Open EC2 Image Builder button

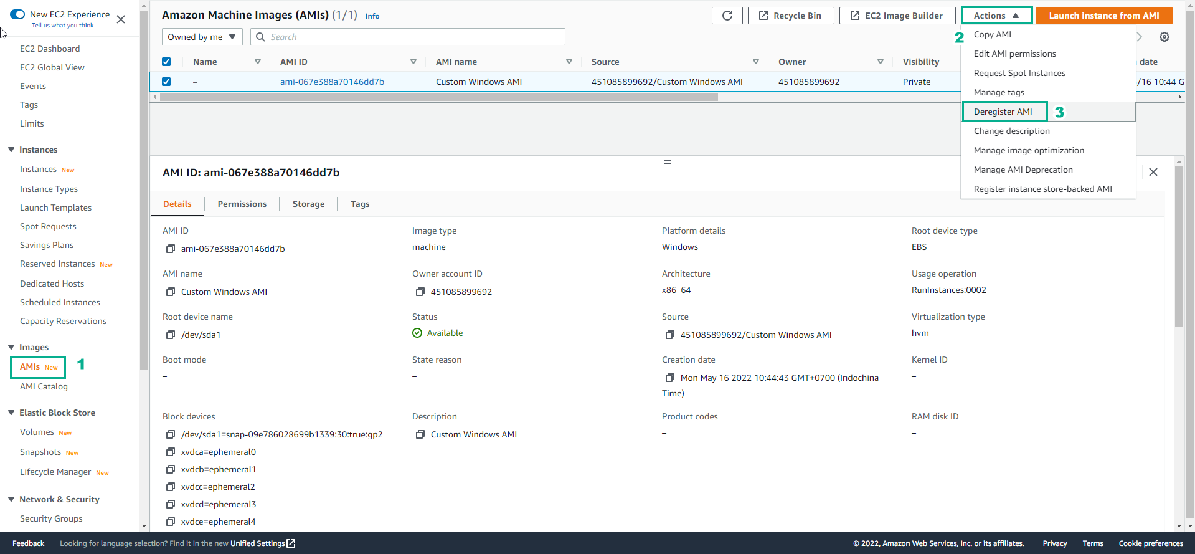(x=897, y=16)
